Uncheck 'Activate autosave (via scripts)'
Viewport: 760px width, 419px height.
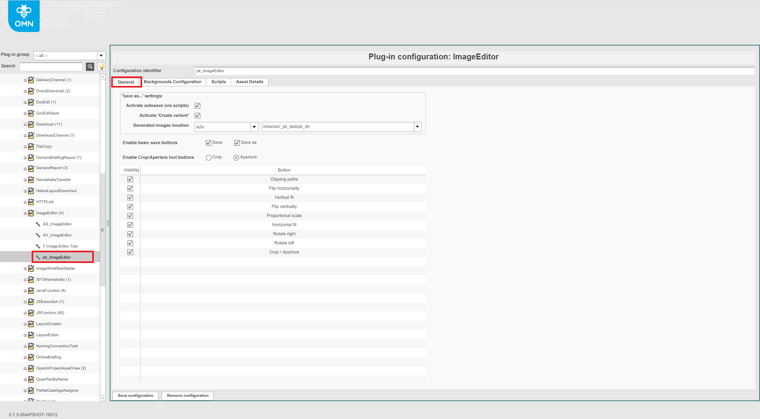tap(198, 105)
